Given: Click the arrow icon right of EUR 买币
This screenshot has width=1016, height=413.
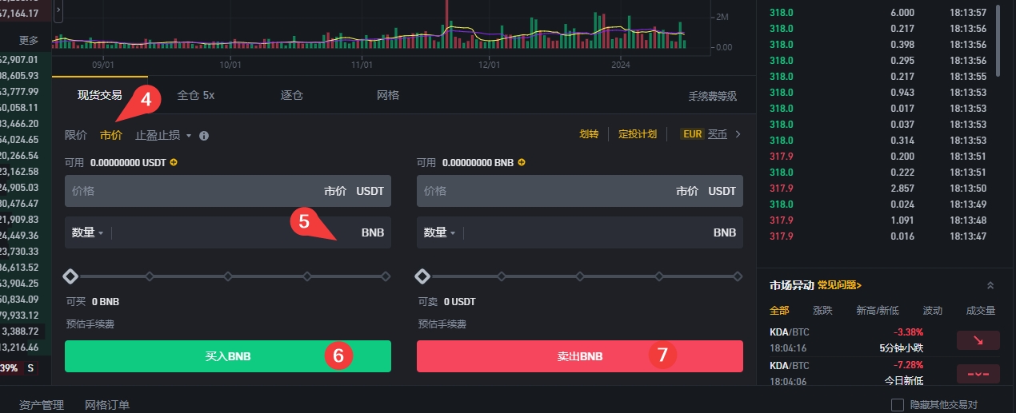Looking at the screenshot, I should [x=738, y=134].
